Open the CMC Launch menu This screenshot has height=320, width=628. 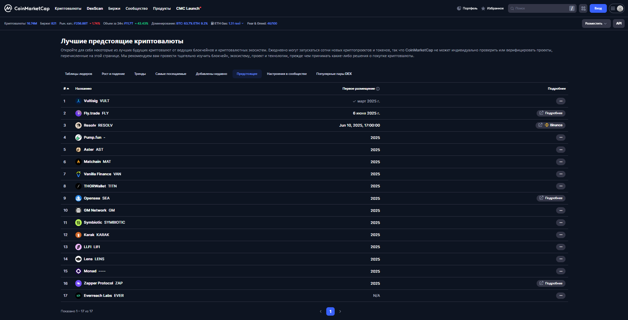point(189,8)
